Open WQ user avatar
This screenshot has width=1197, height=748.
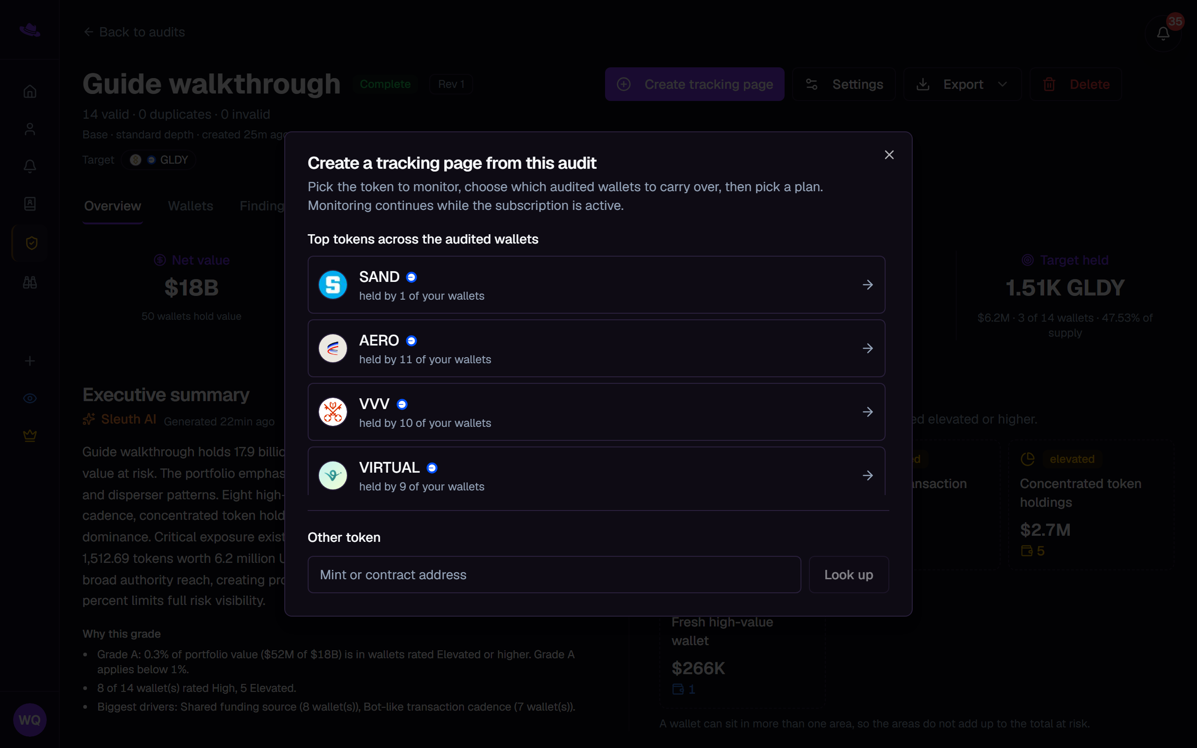click(x=29, y=720)
